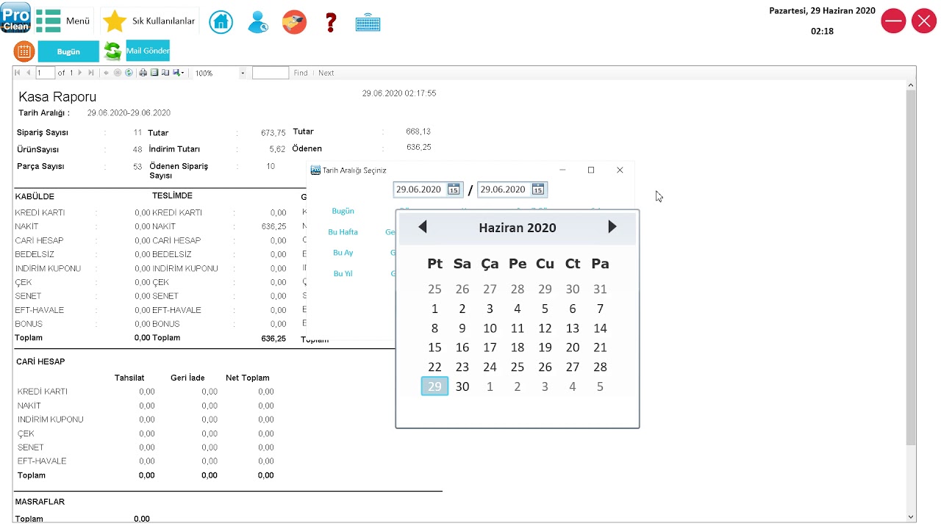
Task: Click the Kasa Raporu title
Action: click(57, 97)
